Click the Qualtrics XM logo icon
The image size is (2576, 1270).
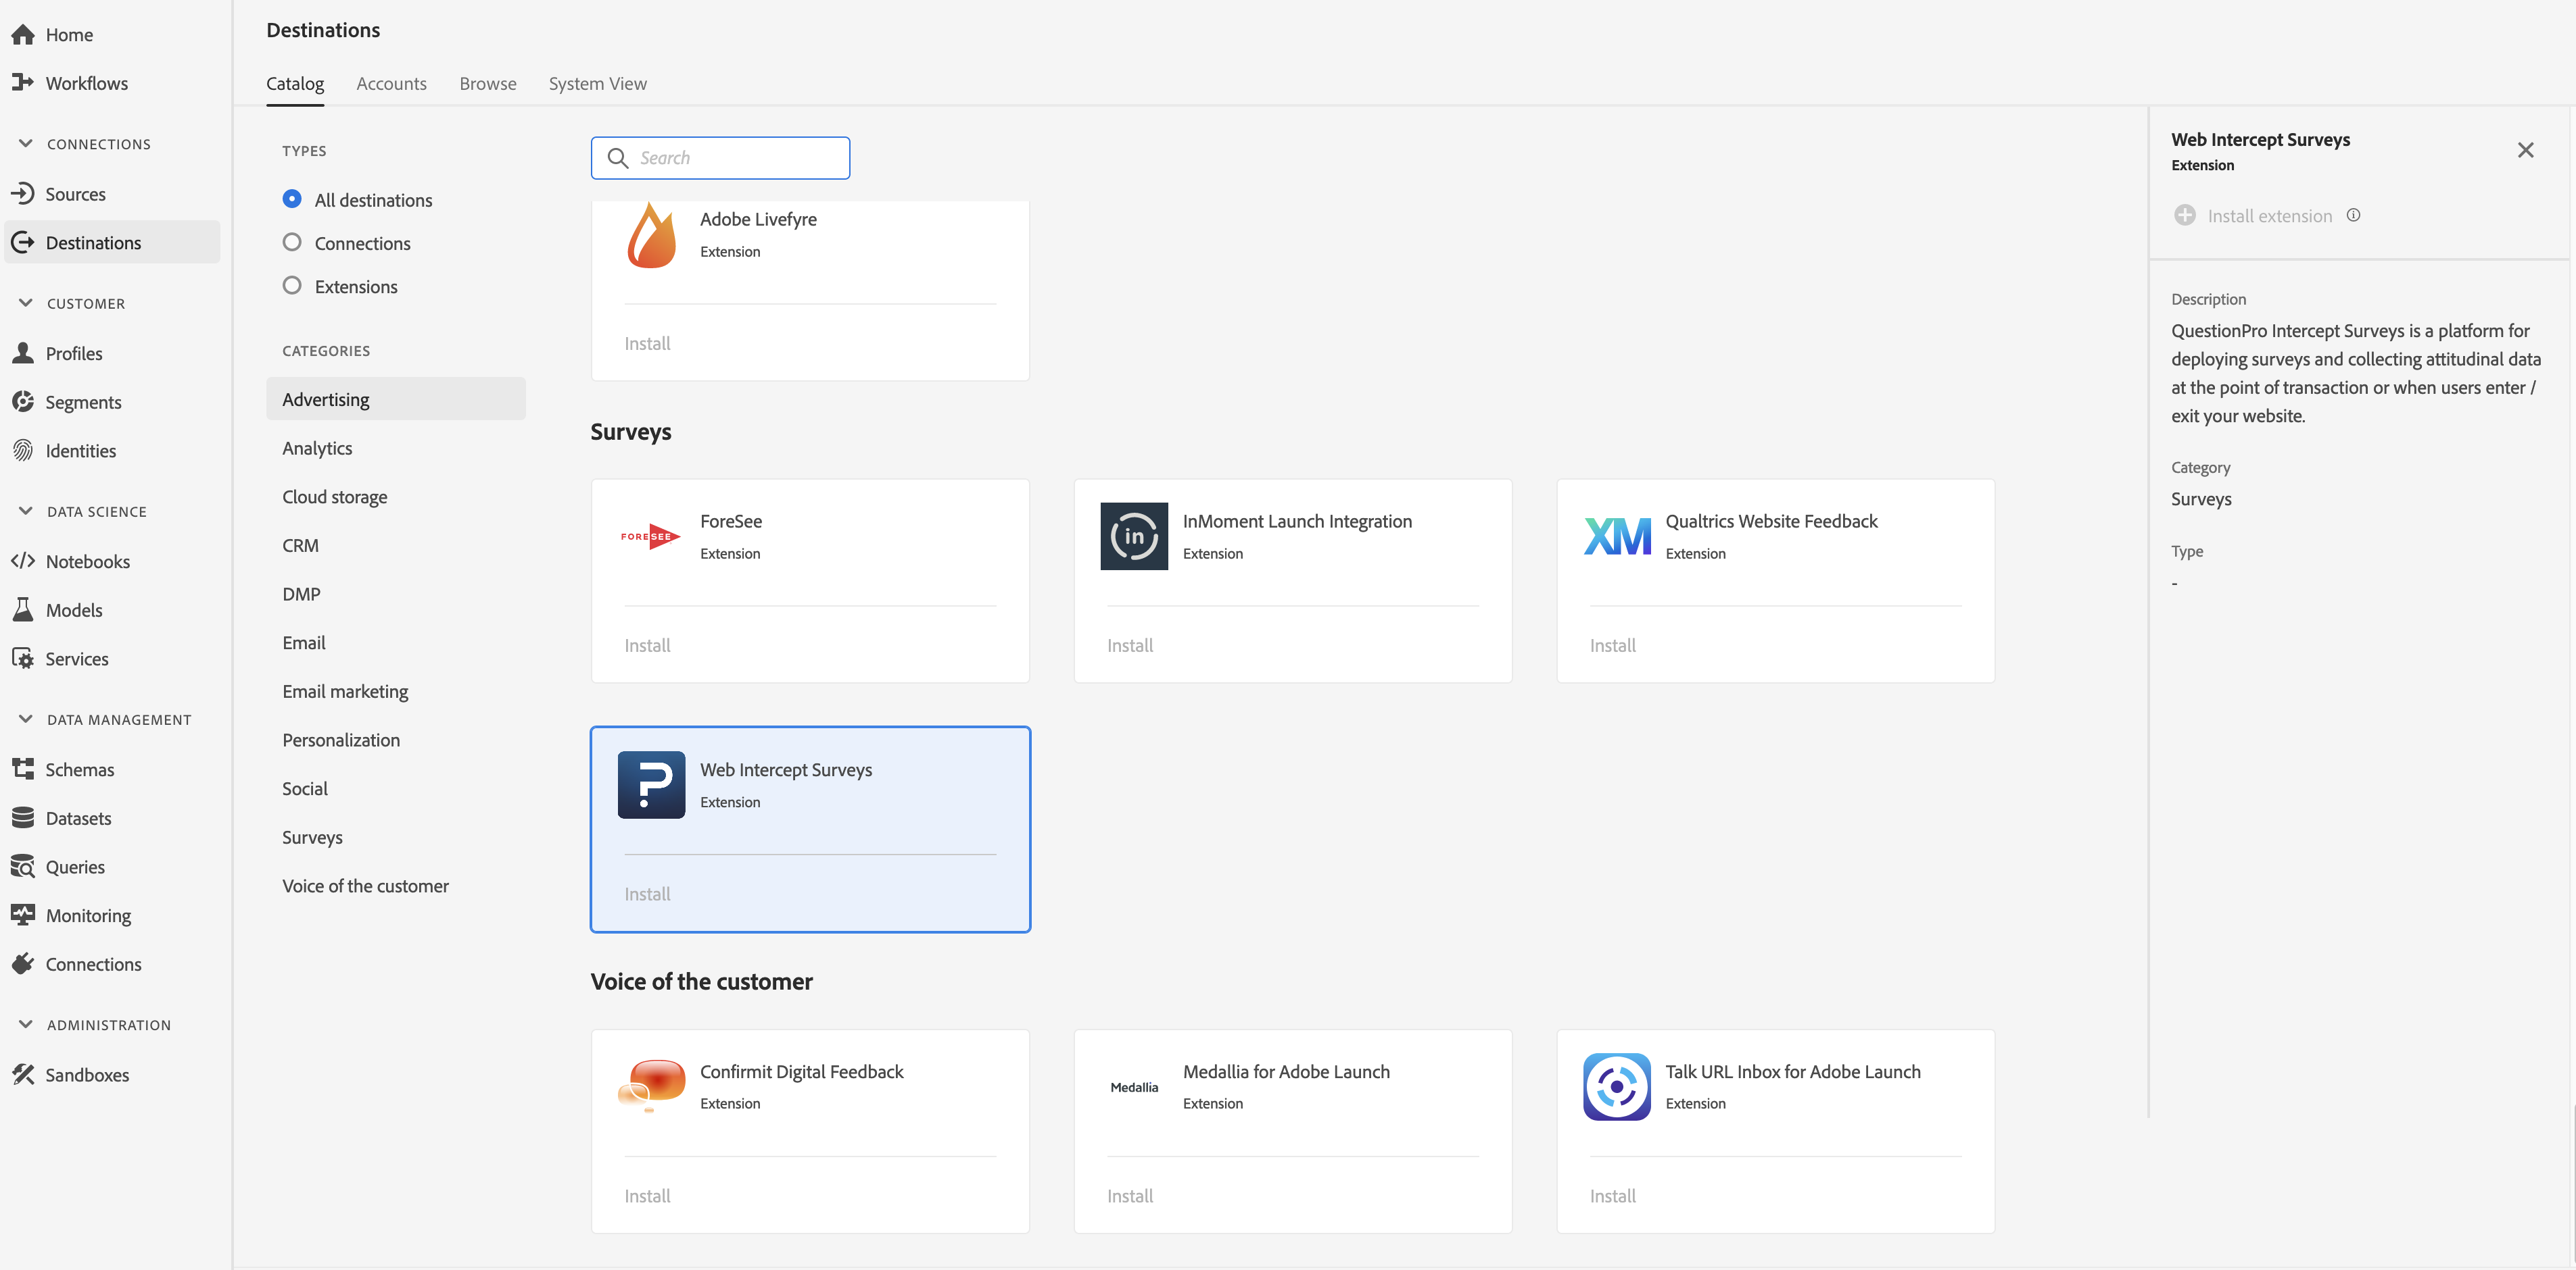[x=1617, y=536]
